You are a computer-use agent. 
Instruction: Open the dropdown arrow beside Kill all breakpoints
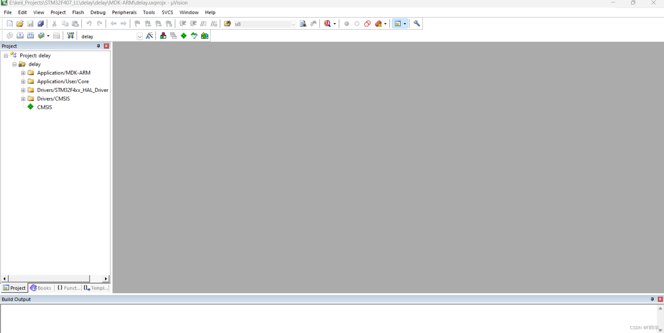(385, 24)
